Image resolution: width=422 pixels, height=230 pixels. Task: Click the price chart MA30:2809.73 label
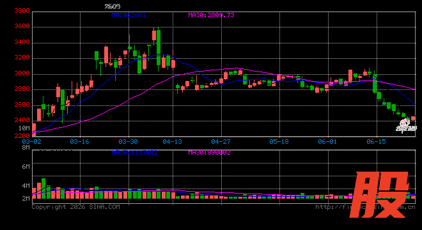point(211,15)
